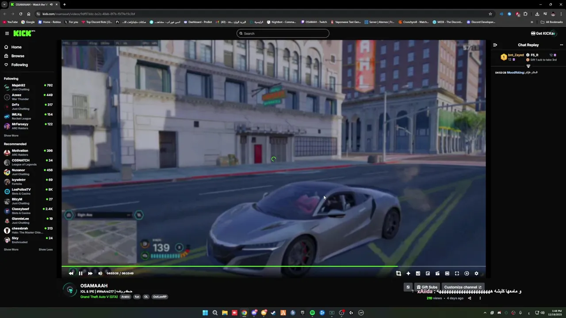
Task: Click Gift Subs button
Action: (427, 287)
